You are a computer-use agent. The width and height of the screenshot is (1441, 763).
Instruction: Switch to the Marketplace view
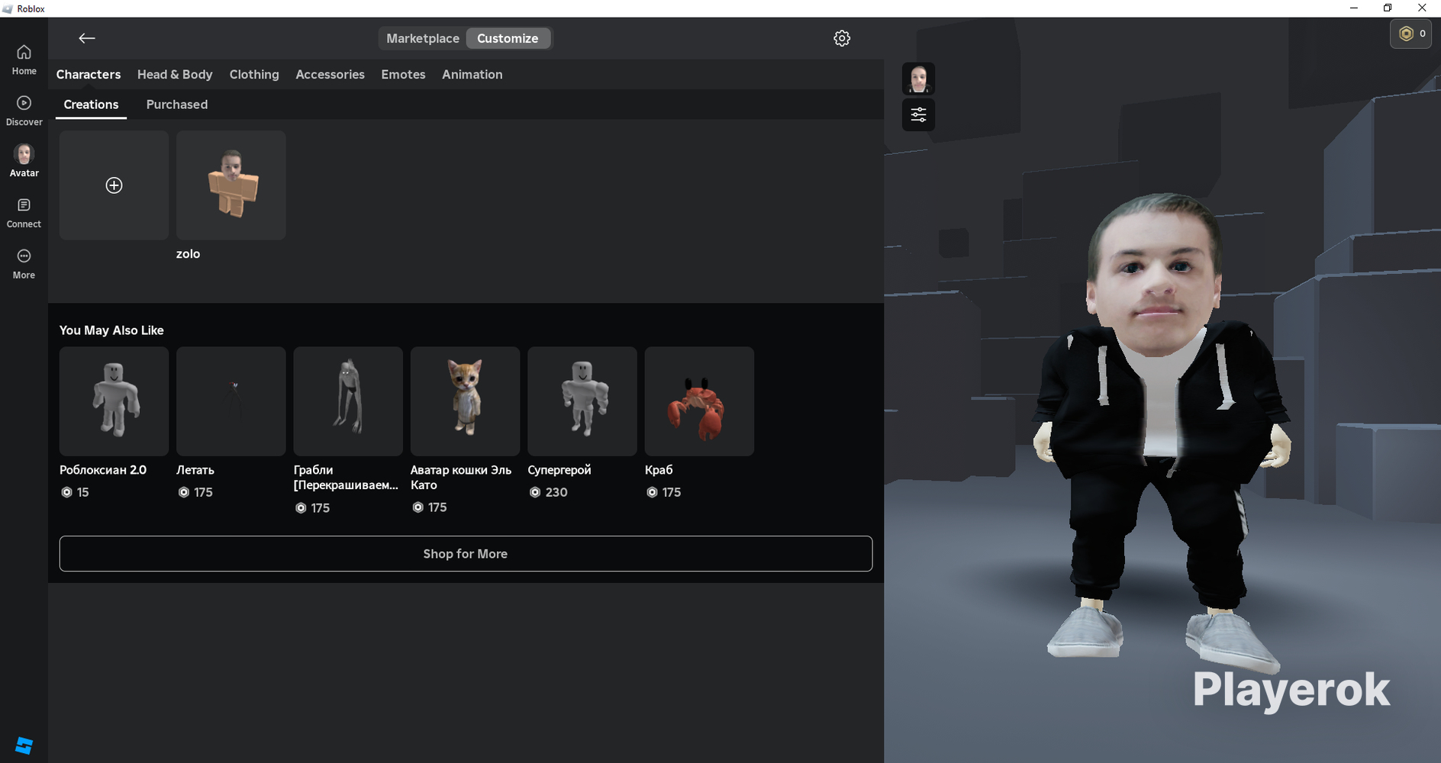pyautogui.click(x=423, y=38)
